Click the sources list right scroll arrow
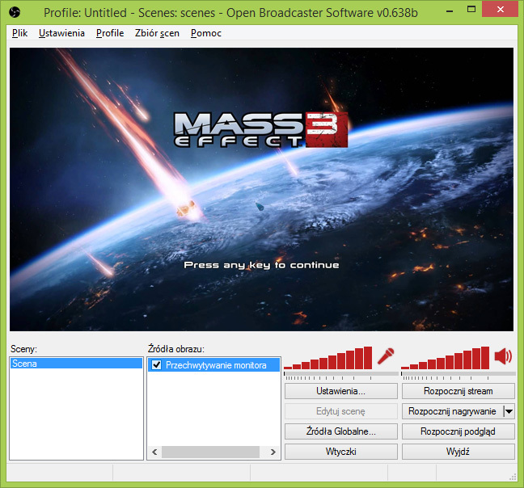The image size is (524, 488). 273,452
